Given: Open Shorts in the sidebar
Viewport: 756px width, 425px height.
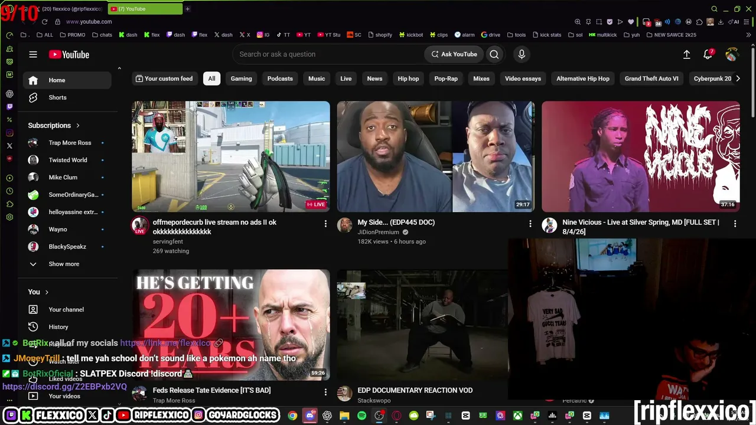Looking at the screenshot, I should pos(67,97).
